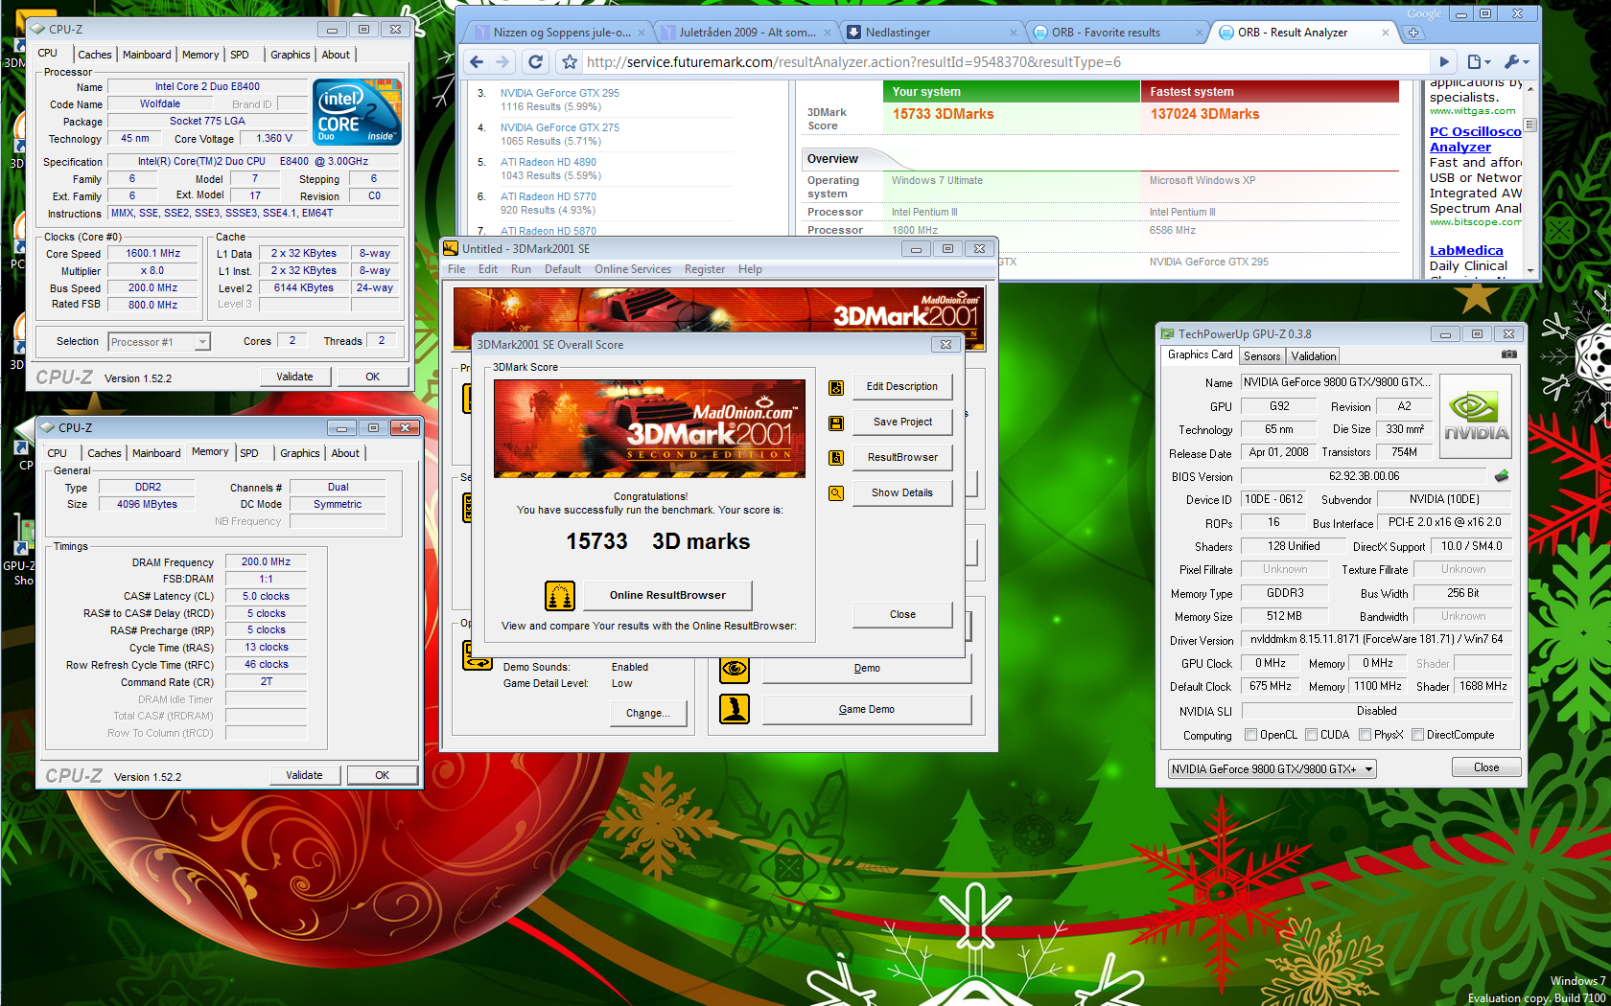
Task: Click the GPU-Z camera screenshot icon
Action: pos(1509,354)
